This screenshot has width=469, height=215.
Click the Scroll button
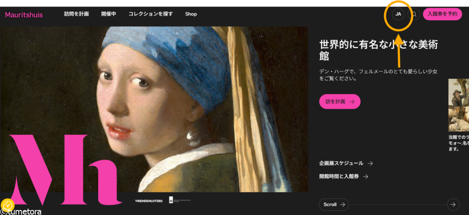(x=334, y=204)
